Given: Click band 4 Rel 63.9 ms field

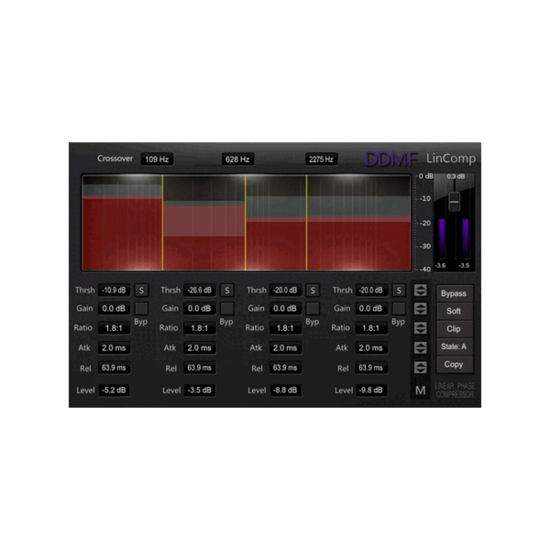Looking at the screenshot, I should point(371,368).
